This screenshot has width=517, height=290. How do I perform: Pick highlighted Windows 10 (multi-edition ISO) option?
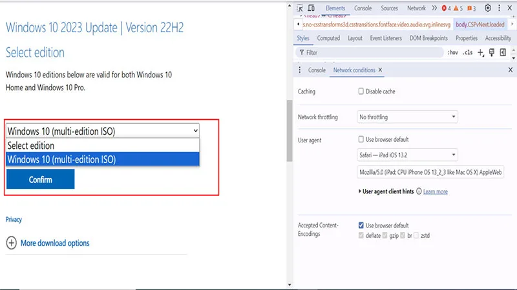click(x=103, y=159)
